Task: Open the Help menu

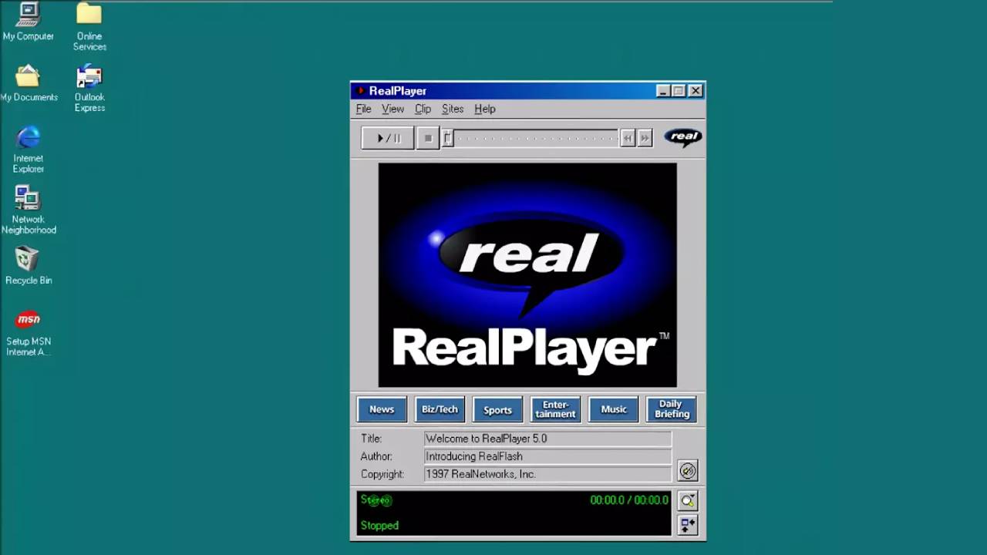Action: (484, 109)
